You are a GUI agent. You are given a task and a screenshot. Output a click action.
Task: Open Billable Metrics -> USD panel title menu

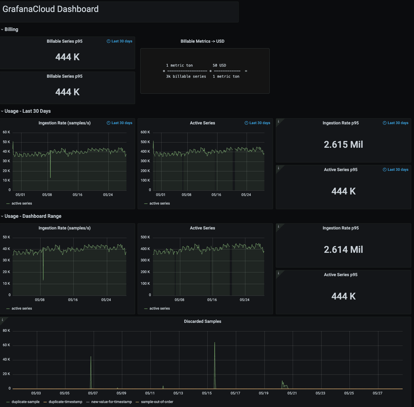click(202, 41)
